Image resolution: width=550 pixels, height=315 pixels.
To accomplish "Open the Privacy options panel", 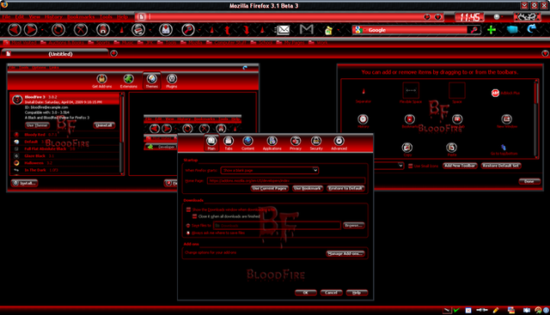I will 296,143.
